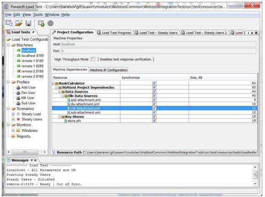Image resolution: width=265 pixels, height=197 pixels.
Task: Click the Resource Path icon
Action: (x=54, y=153)
